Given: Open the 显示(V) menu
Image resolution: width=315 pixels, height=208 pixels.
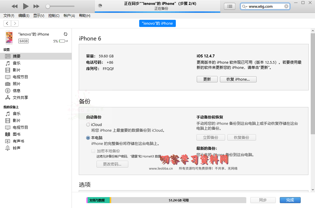Looking at the screenshot, I should point(39,16).
